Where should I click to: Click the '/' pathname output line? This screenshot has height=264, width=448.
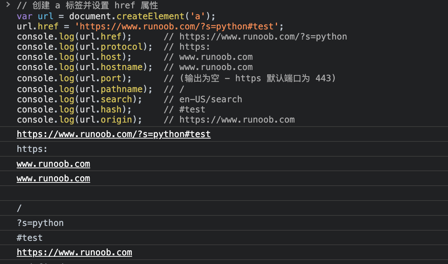[x=20, y=208]
